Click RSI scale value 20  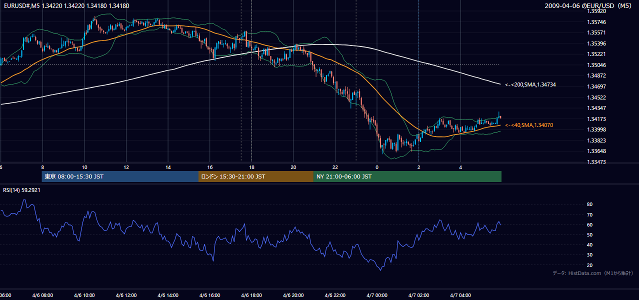click(x=589, y=265)
